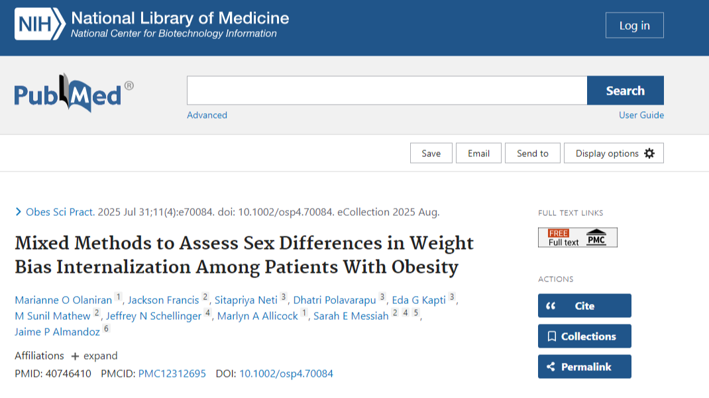The width and height of the screenshot is (709, 398).
Task: Open the Send to dropdown
Action: point(532,153)
